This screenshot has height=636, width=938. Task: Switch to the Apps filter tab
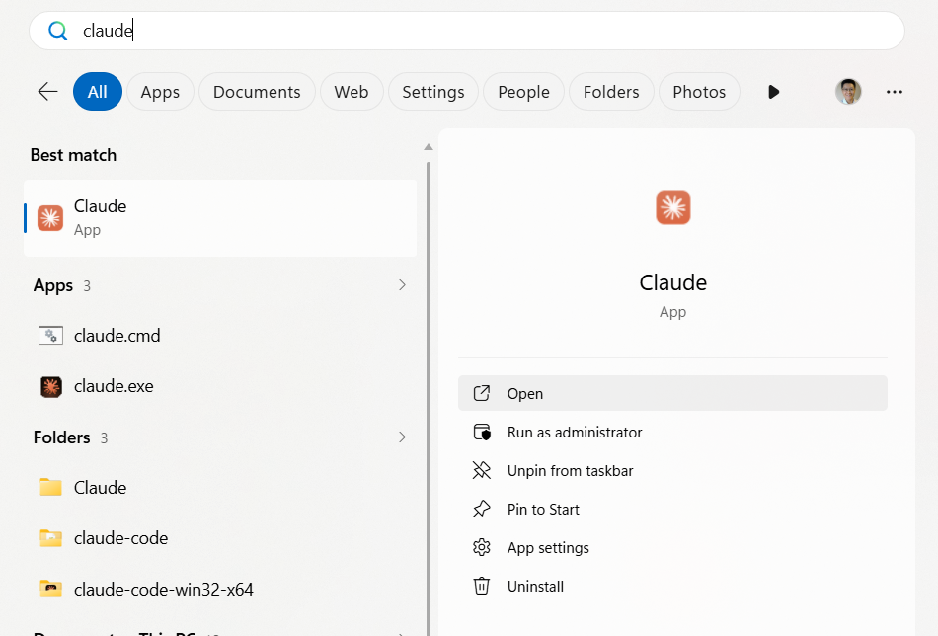(160, 92)
